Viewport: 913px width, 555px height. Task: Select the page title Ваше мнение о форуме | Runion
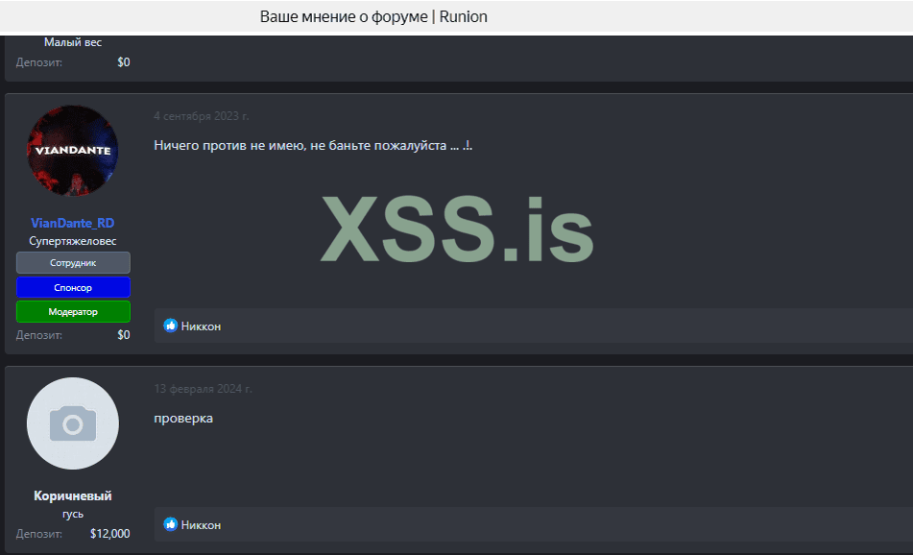(x=373, y=17)
